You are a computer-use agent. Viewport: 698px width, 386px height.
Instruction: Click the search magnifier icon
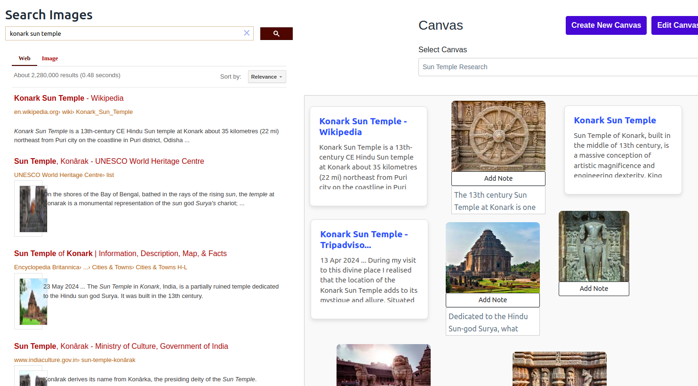[x=276, y=33]
